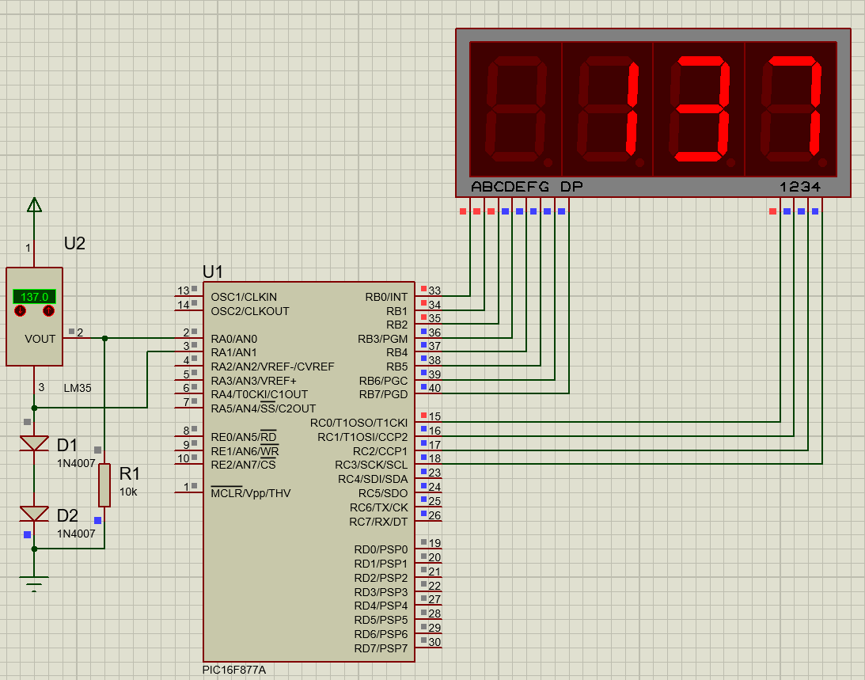Click the 'RB0/INT' pin name
Viewport: 865px width, 680px height.
click(x=386, y=297)
